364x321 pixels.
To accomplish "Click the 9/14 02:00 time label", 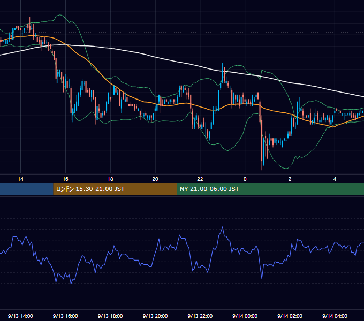I will (x=290, y=316).
